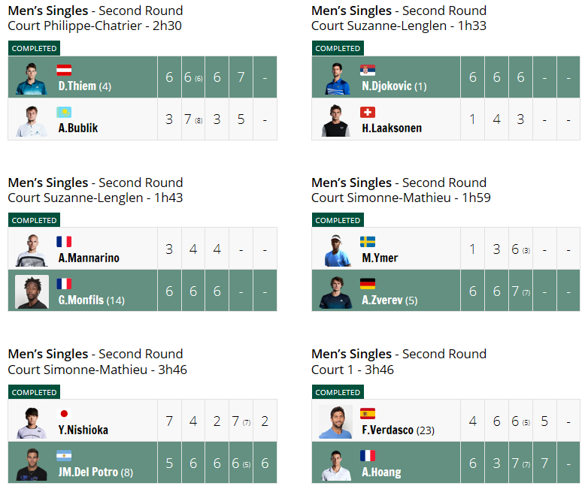Select the A.Hoang player name

tap(381, 472)
